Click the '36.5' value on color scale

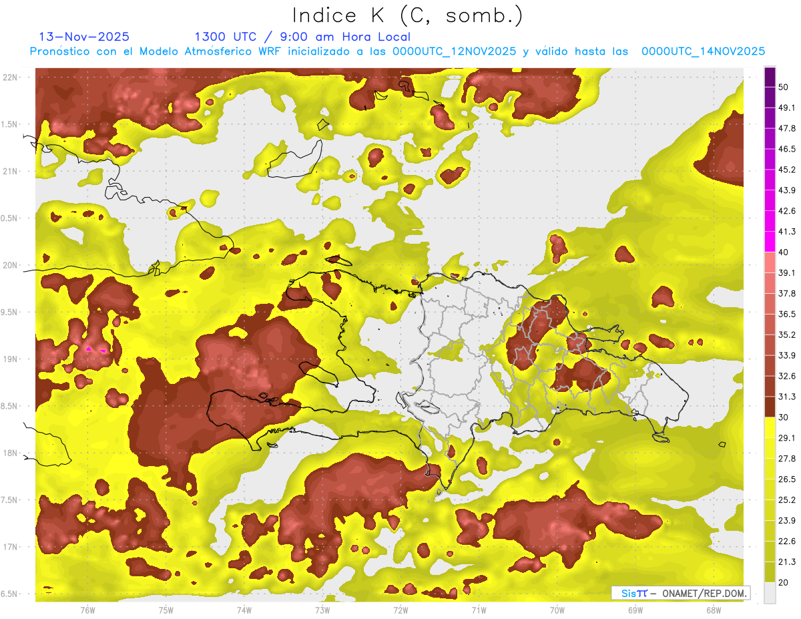pos(787,314)
